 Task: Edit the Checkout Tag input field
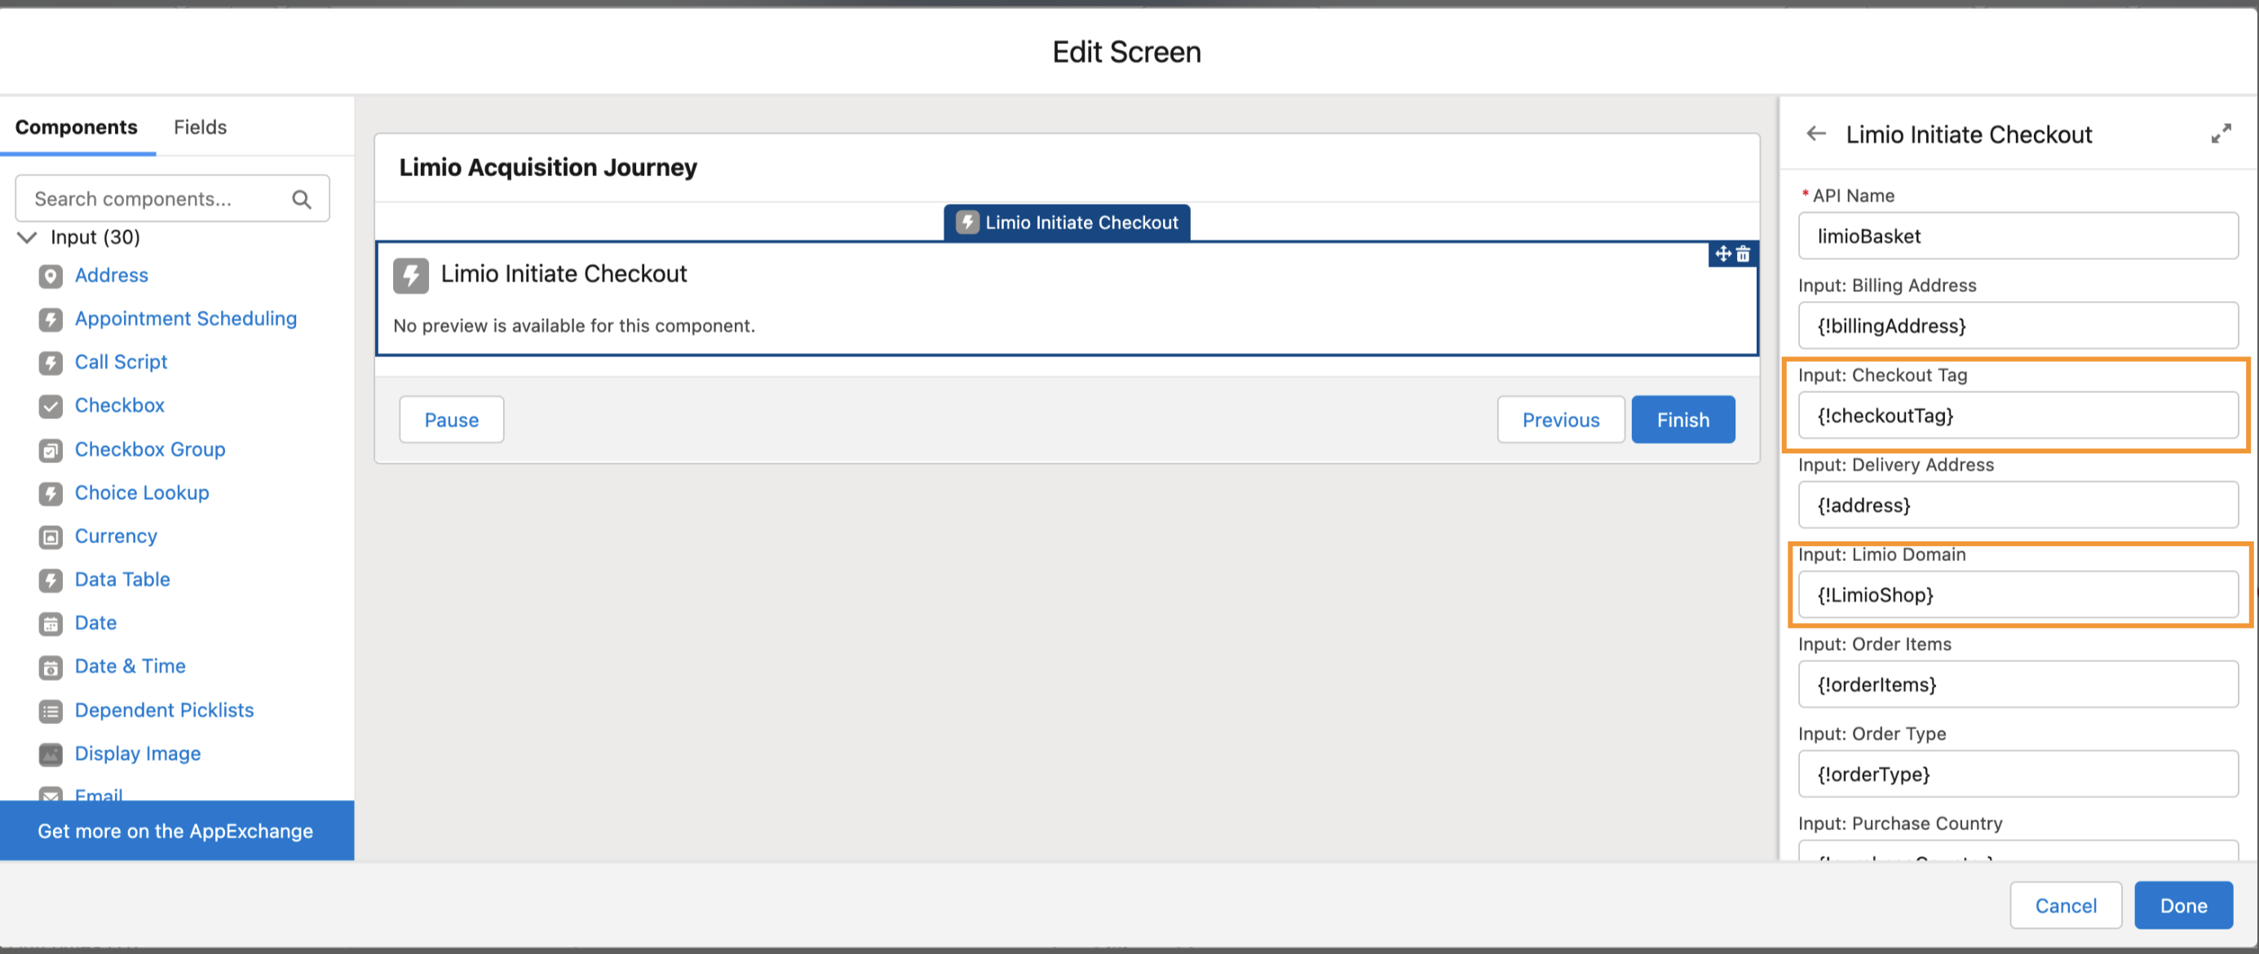[x=2018, y=416]
